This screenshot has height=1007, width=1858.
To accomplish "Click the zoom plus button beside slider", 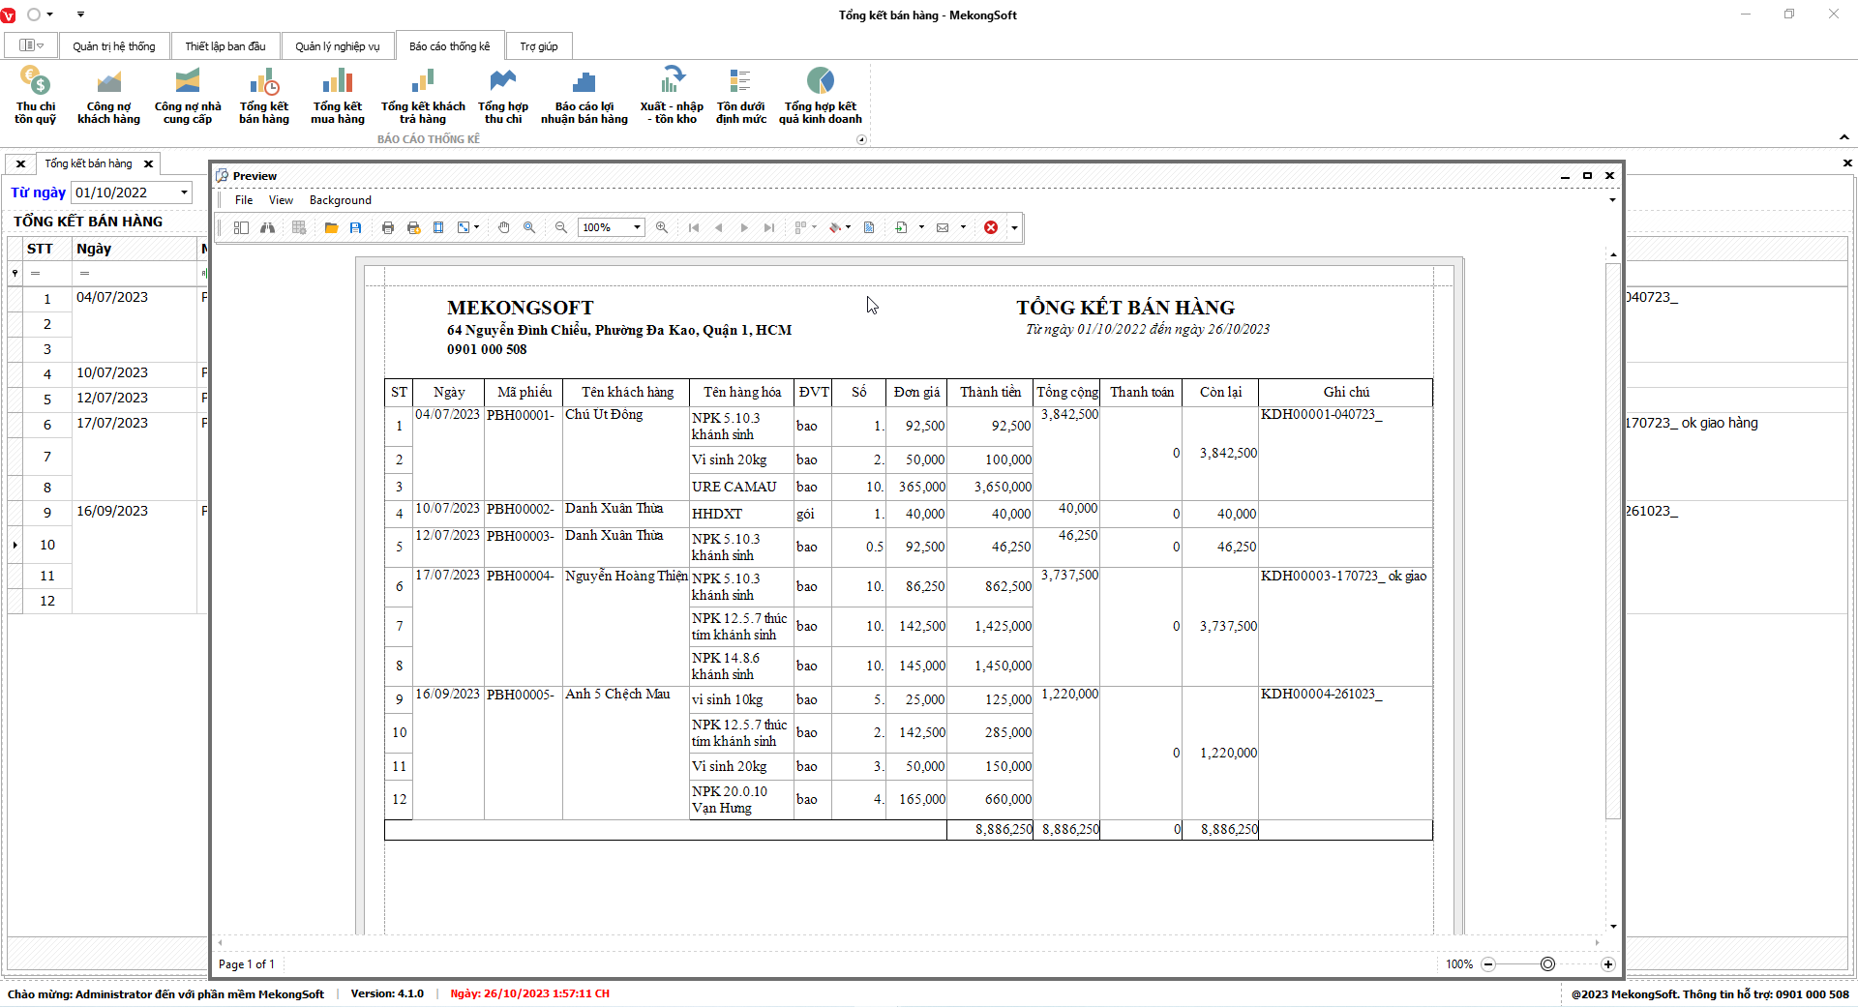I will pyautogui.click(x=1607, y=964).
